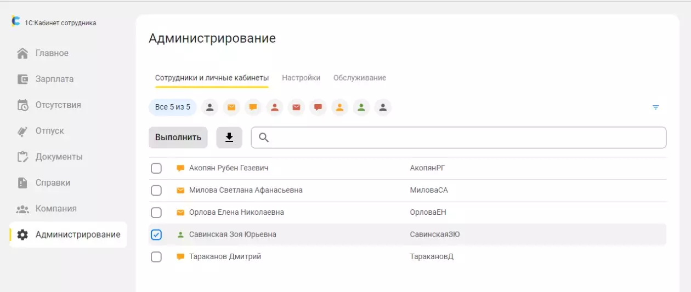Click the magnifier icon in search box

click(x=264, y=138)
